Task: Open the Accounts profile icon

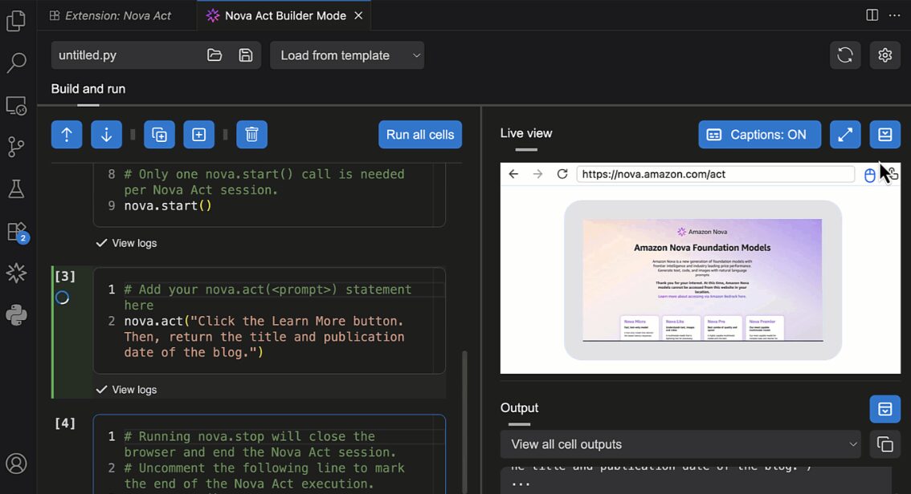Action: coord(16,464)
